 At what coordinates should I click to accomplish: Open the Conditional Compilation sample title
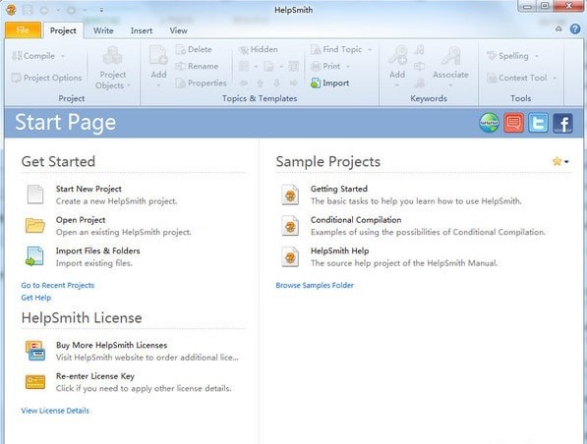pos(356,220)
